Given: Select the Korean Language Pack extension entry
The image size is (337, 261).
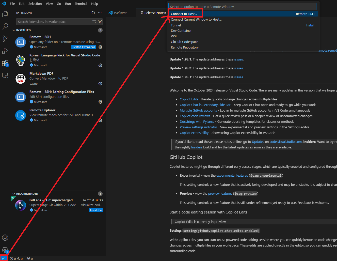Looking at the screenshot, I should click(x=58, y=60).
